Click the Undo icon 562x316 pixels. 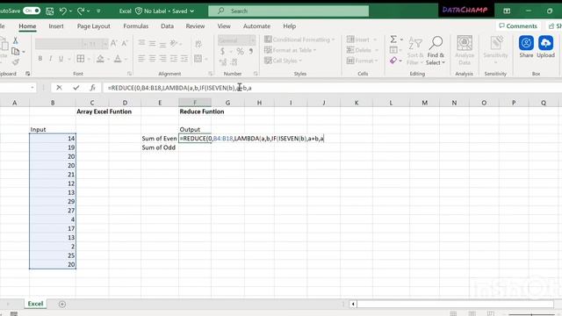(62, 11)
